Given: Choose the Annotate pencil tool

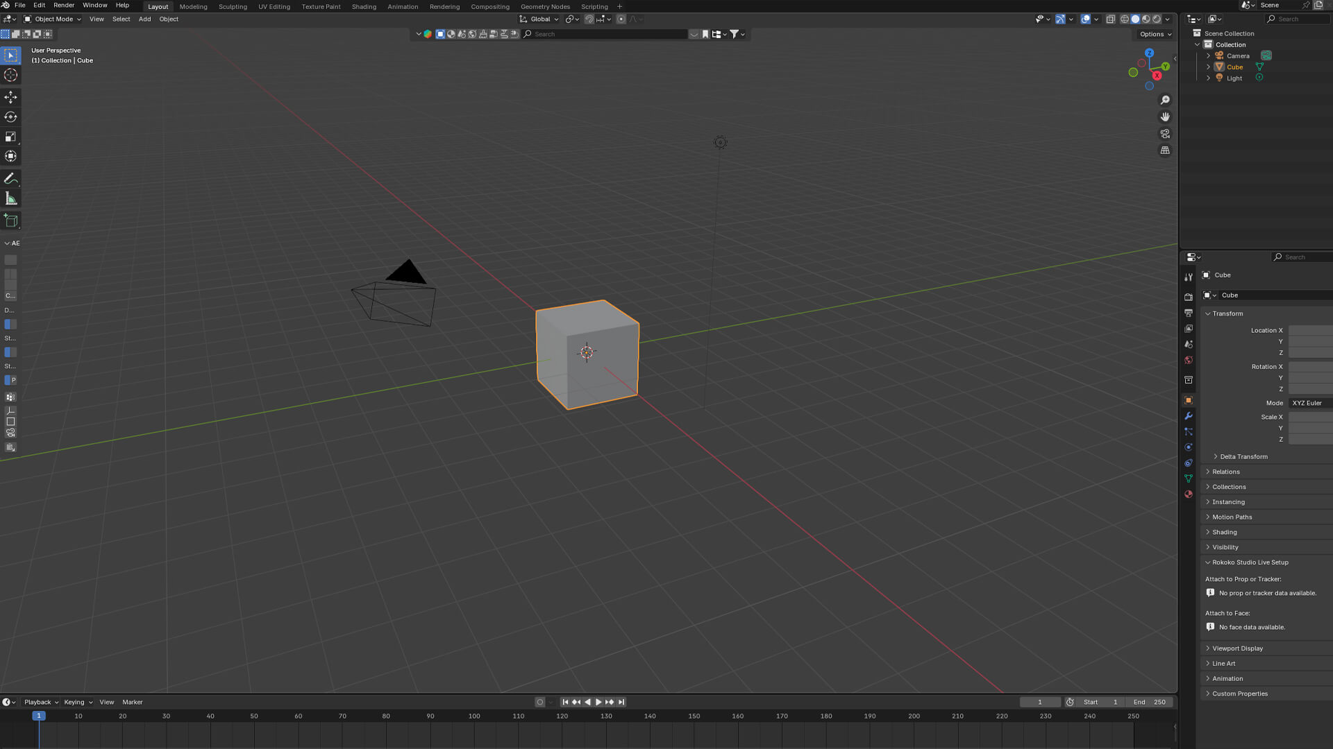Looking at the screenshot, I should point(10,179).
